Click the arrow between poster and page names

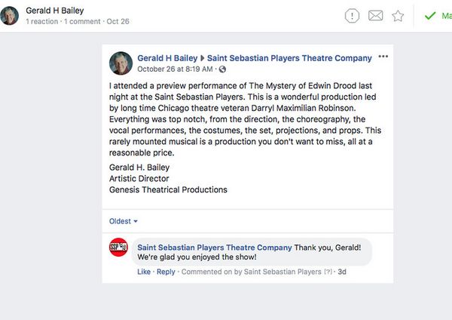coord(202,58)
